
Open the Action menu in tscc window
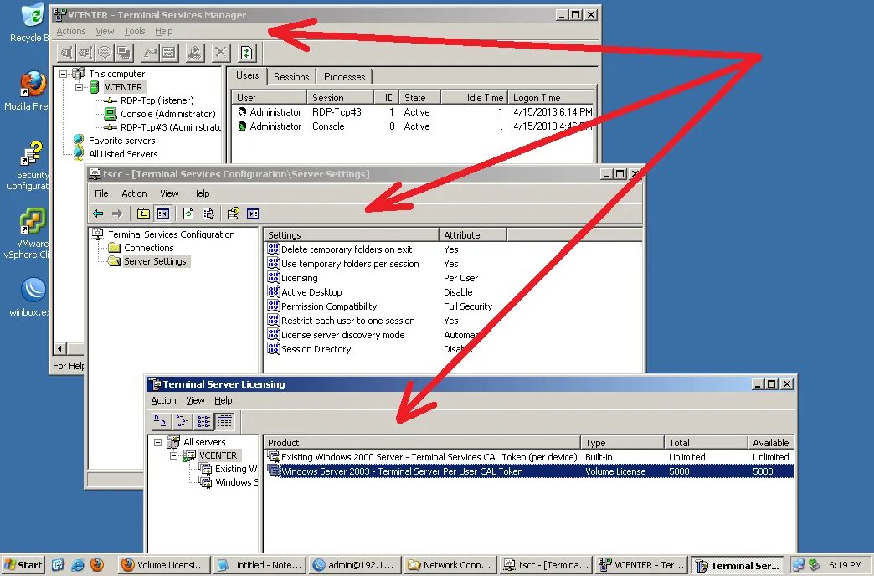click(x=134, y=193)
